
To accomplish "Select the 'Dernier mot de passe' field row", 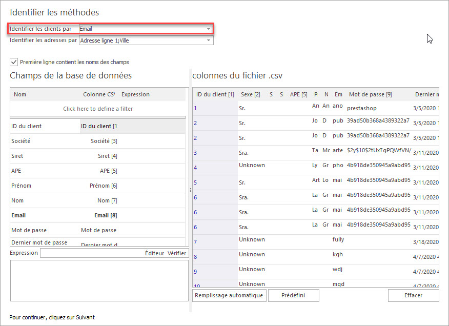I will click(98, 242).
